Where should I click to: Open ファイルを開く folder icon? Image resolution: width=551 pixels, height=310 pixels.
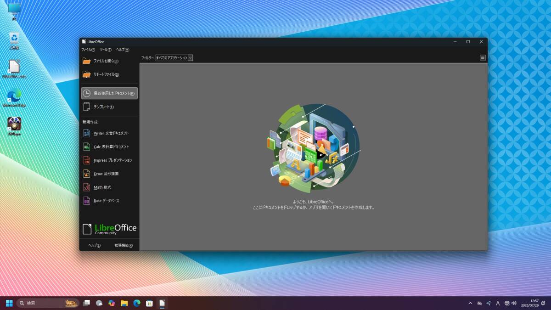[87, 61]
